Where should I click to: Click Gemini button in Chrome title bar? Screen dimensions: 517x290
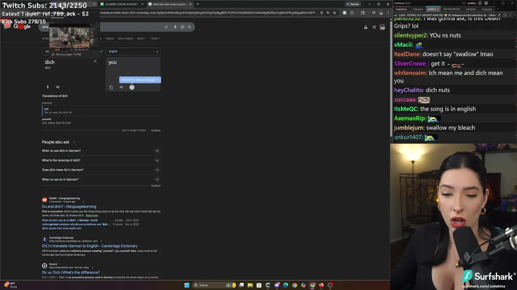[x=353, y=4]
